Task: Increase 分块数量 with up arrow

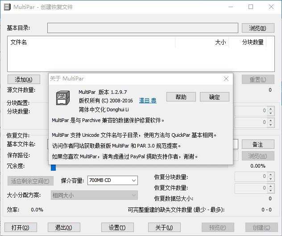Action: pos(271,109)
